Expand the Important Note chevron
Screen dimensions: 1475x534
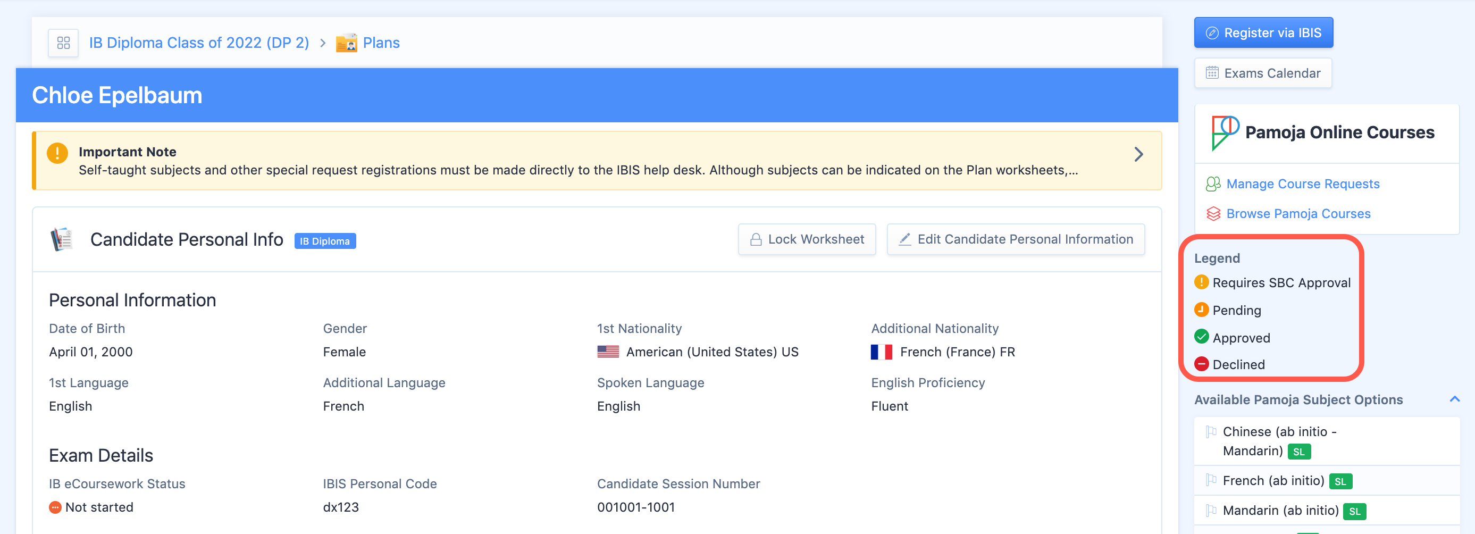tap(1138, 154)
